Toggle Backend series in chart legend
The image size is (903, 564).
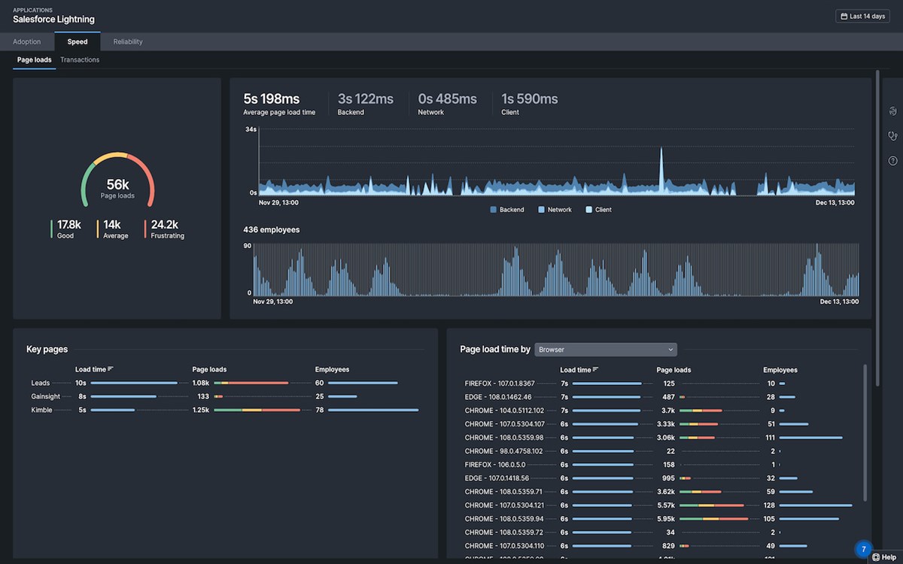click(x=507, y=210)
